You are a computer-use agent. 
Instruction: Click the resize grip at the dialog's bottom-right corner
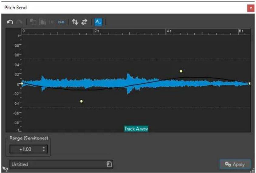click(253, 170)
